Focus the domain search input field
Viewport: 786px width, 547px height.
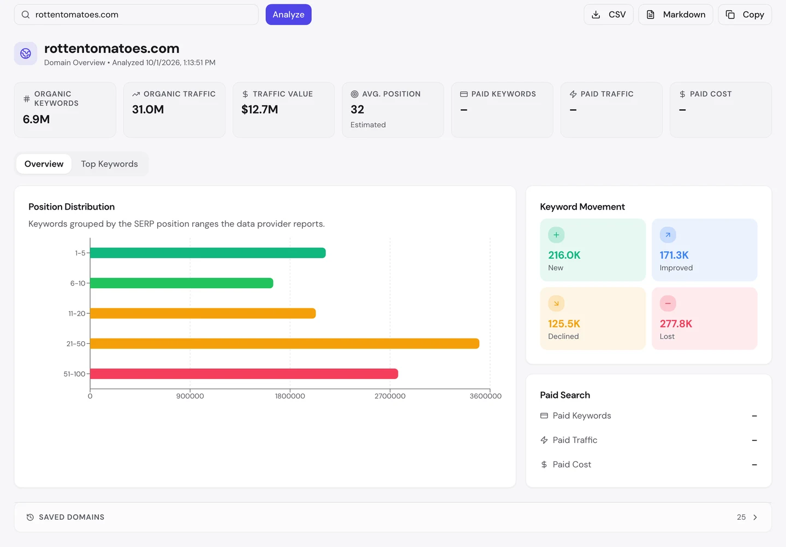point(136,15)
